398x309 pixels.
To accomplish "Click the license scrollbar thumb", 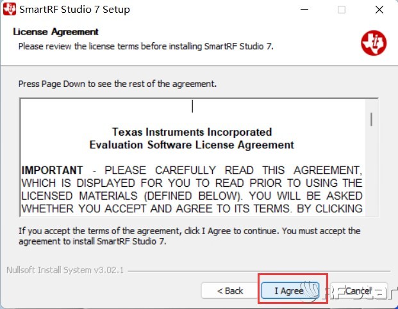I will click(x=371, y=120).
